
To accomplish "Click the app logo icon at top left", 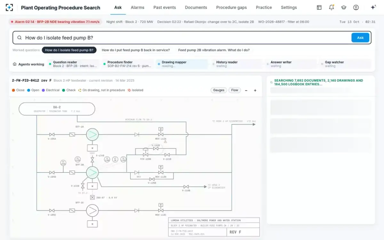I will (x=9, y=7).
